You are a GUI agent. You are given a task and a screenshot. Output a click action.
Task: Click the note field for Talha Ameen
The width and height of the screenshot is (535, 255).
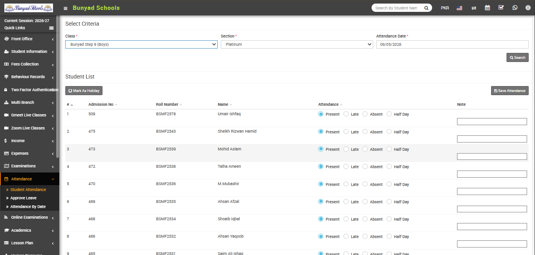click(x=492, y=174)
